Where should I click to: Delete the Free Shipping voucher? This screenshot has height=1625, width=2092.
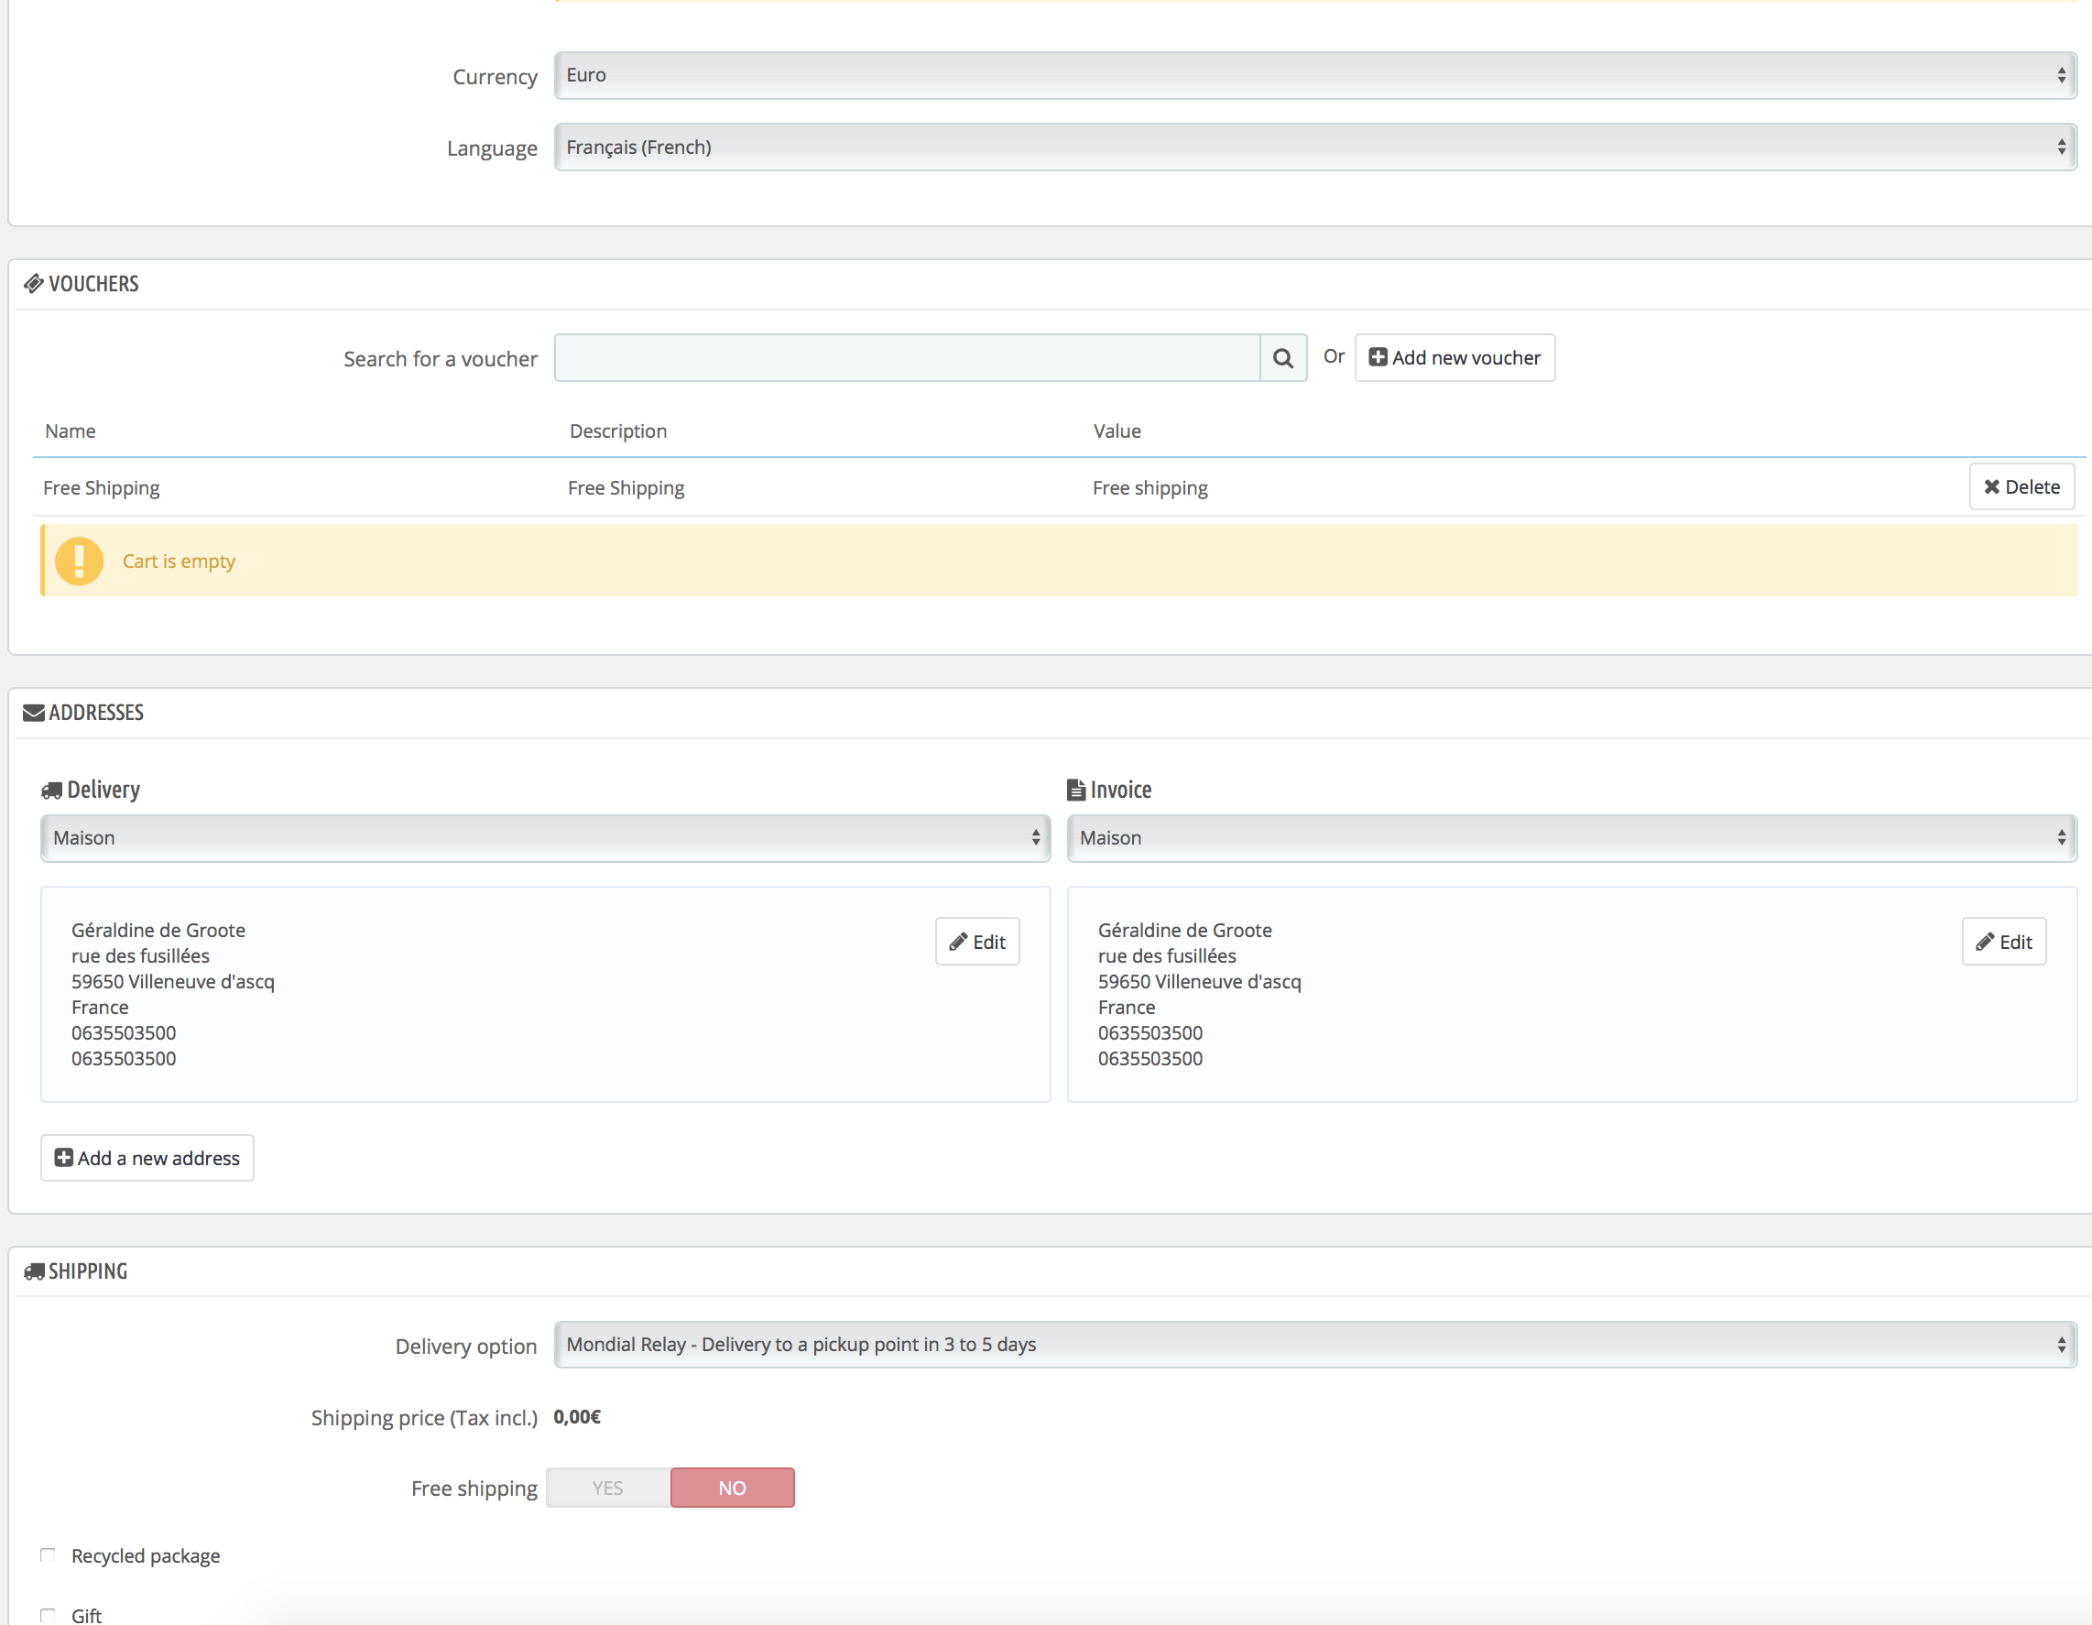pos(2021,486)
